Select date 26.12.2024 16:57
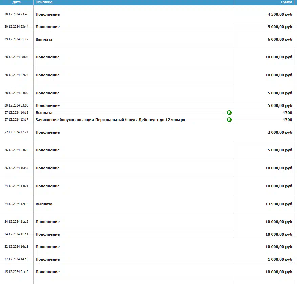This screenshot has height=284, width=297. pyautogui.click(x=17, y=168)
